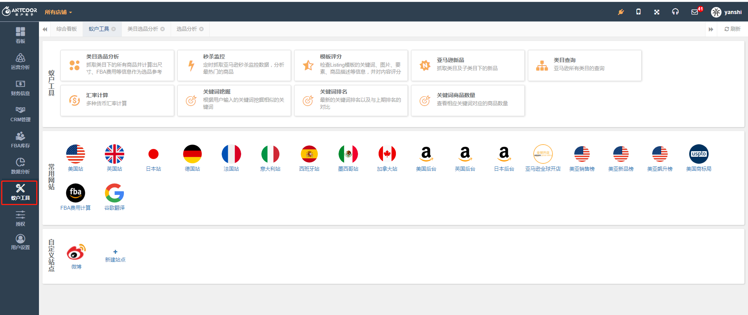The height and width of the screenshot is (315, 748).
Task: Open 美国后台 Amazon seller icon
Action: 426,154
